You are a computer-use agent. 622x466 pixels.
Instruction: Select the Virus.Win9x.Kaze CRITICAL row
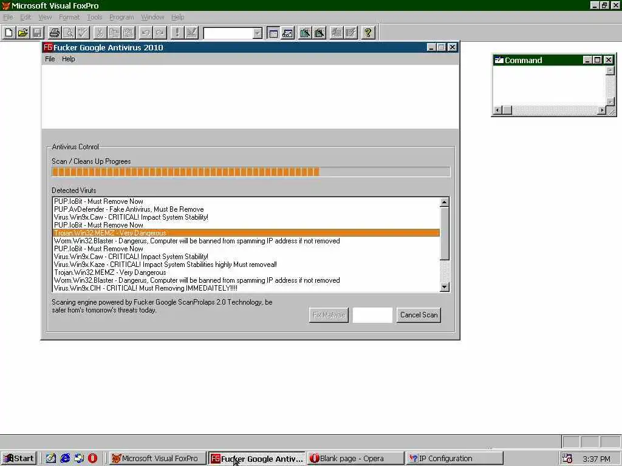[247, 265]
